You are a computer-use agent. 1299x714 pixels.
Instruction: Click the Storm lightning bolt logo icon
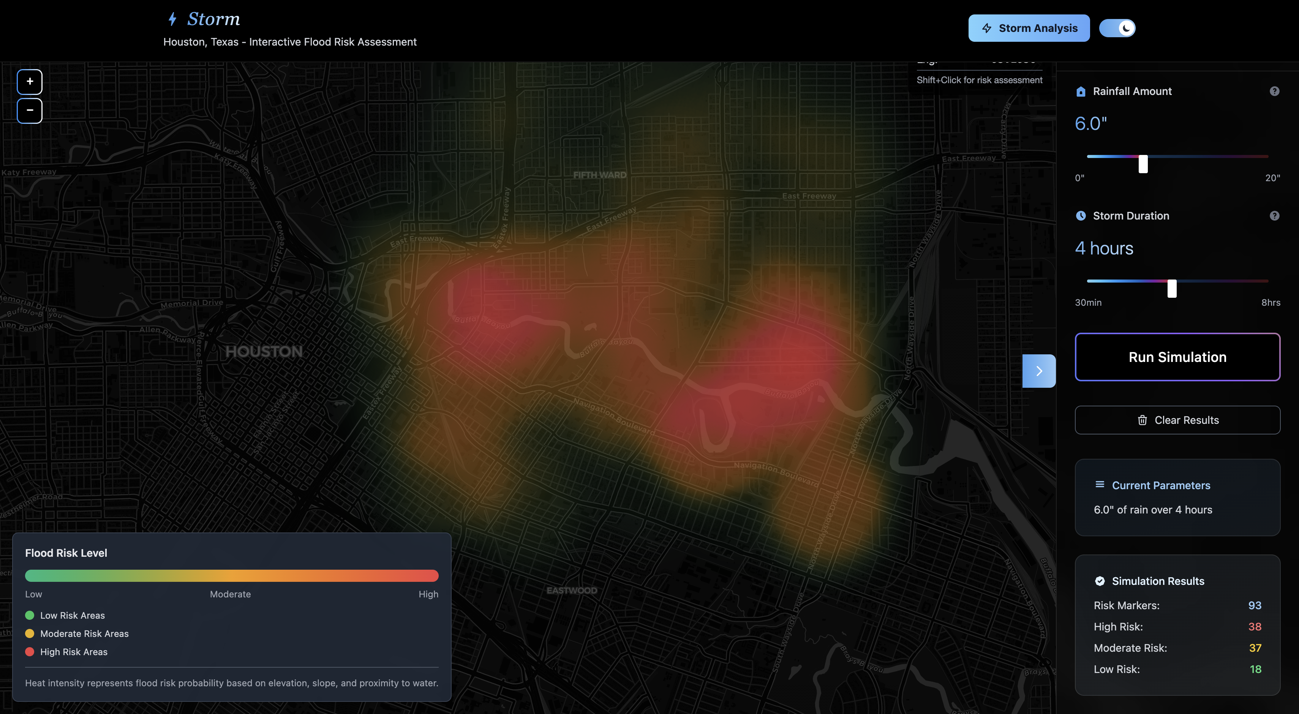coord(172,19)
